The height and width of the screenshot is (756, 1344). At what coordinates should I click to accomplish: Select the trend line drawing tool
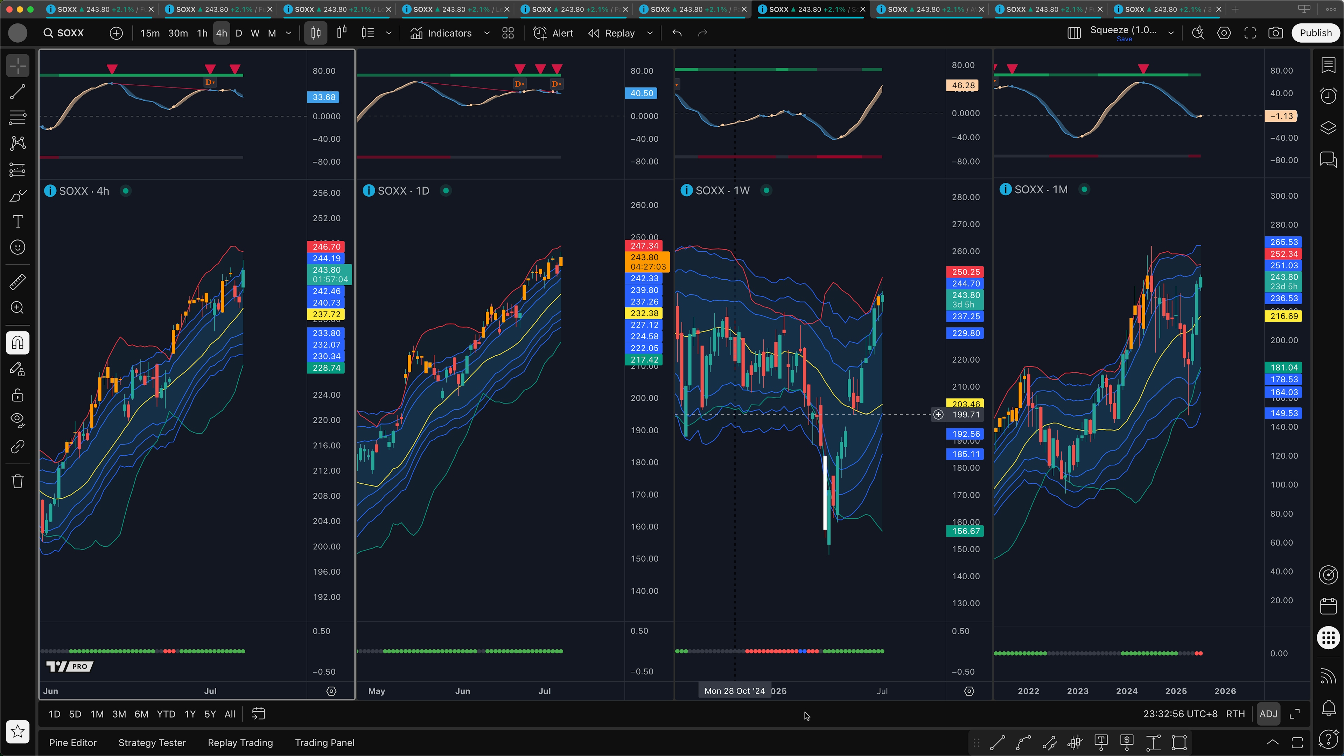click(x=18, y=92)
